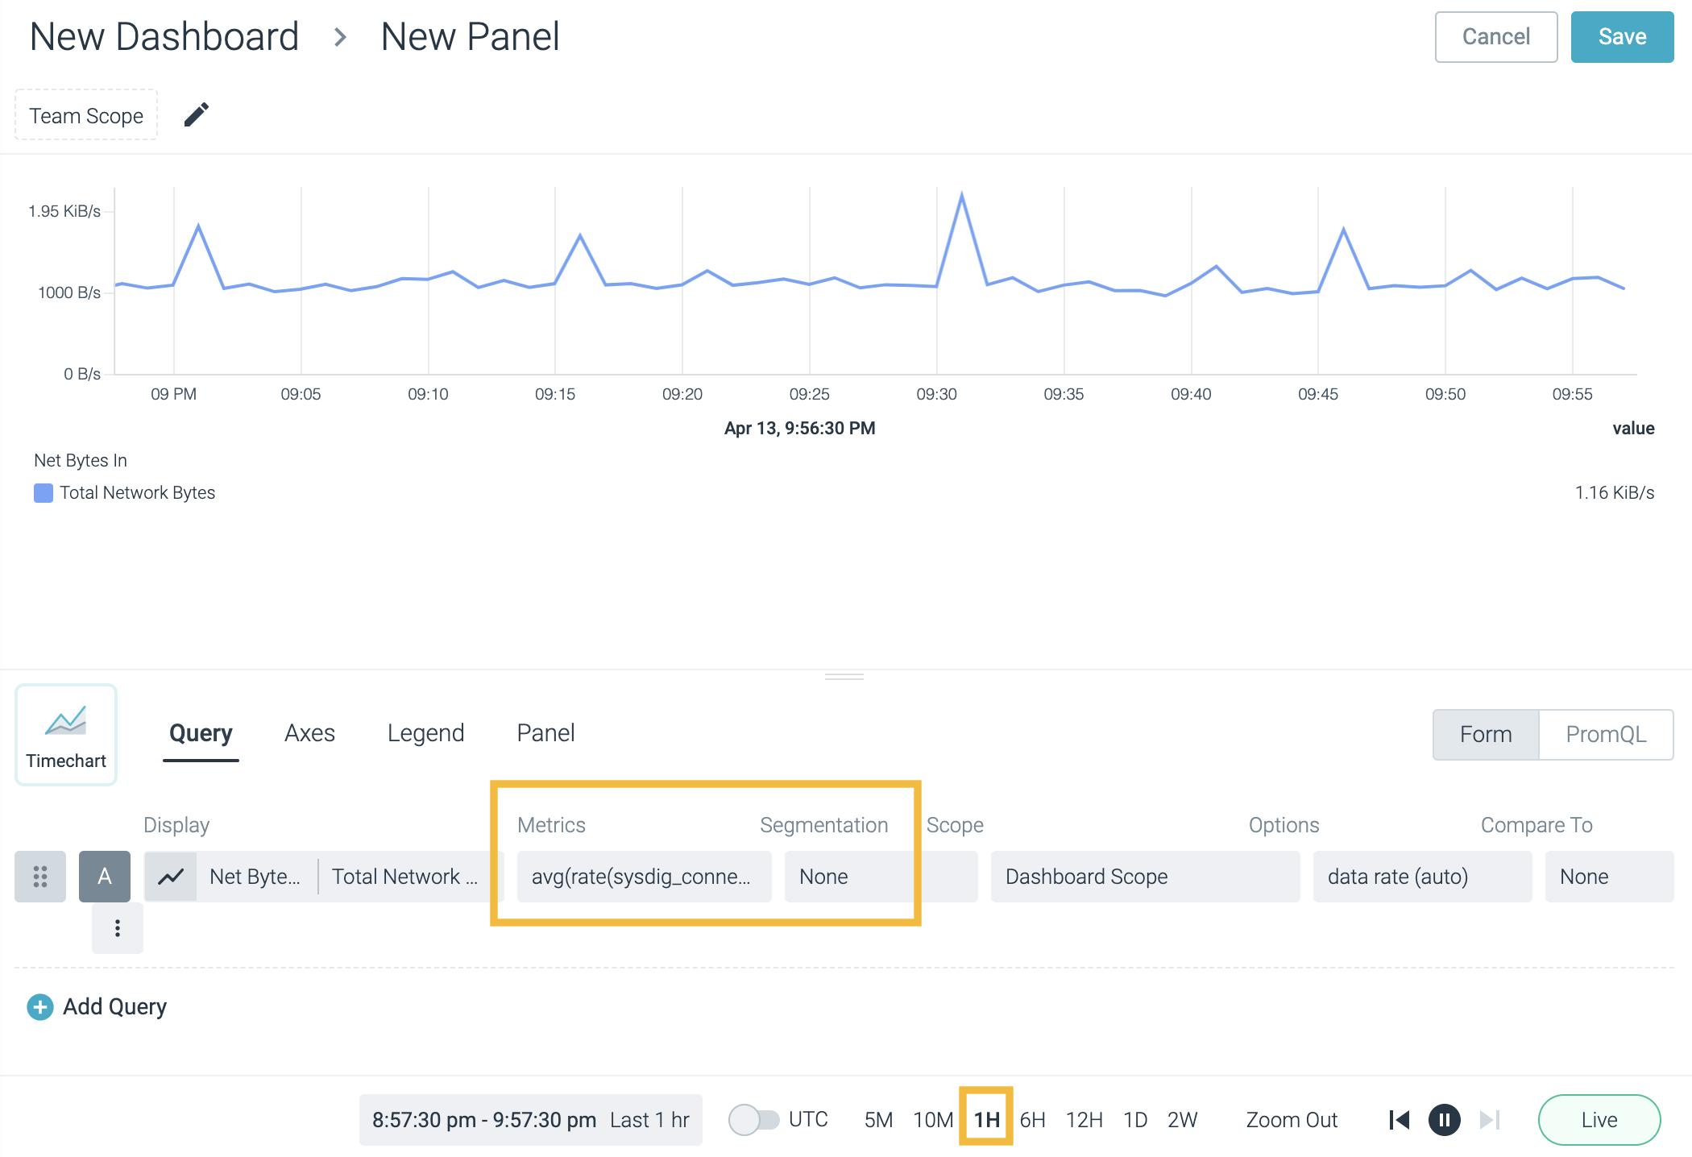
Task: Click the Total Network Bytes legend label
Action: [138, 493]
